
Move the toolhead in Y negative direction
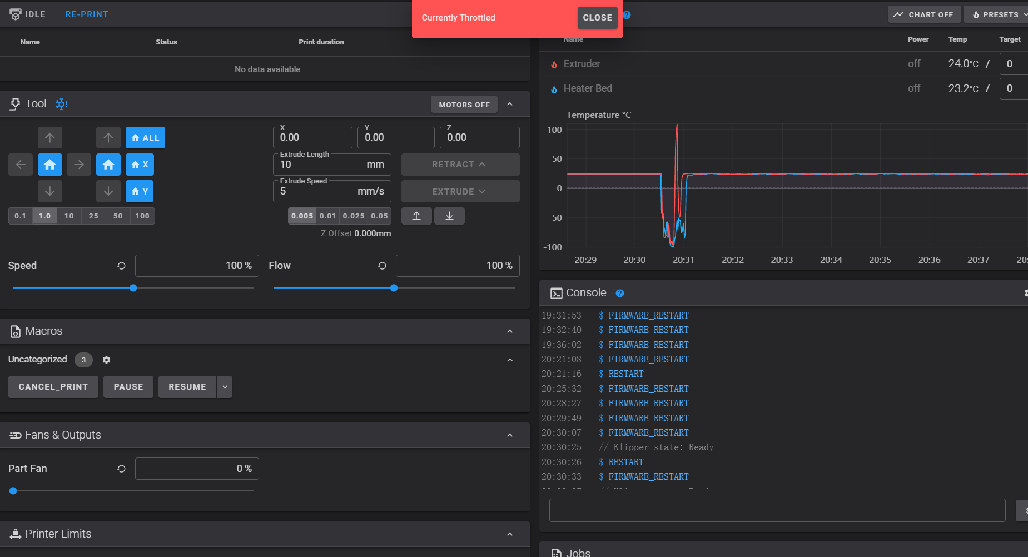(50, 191)
